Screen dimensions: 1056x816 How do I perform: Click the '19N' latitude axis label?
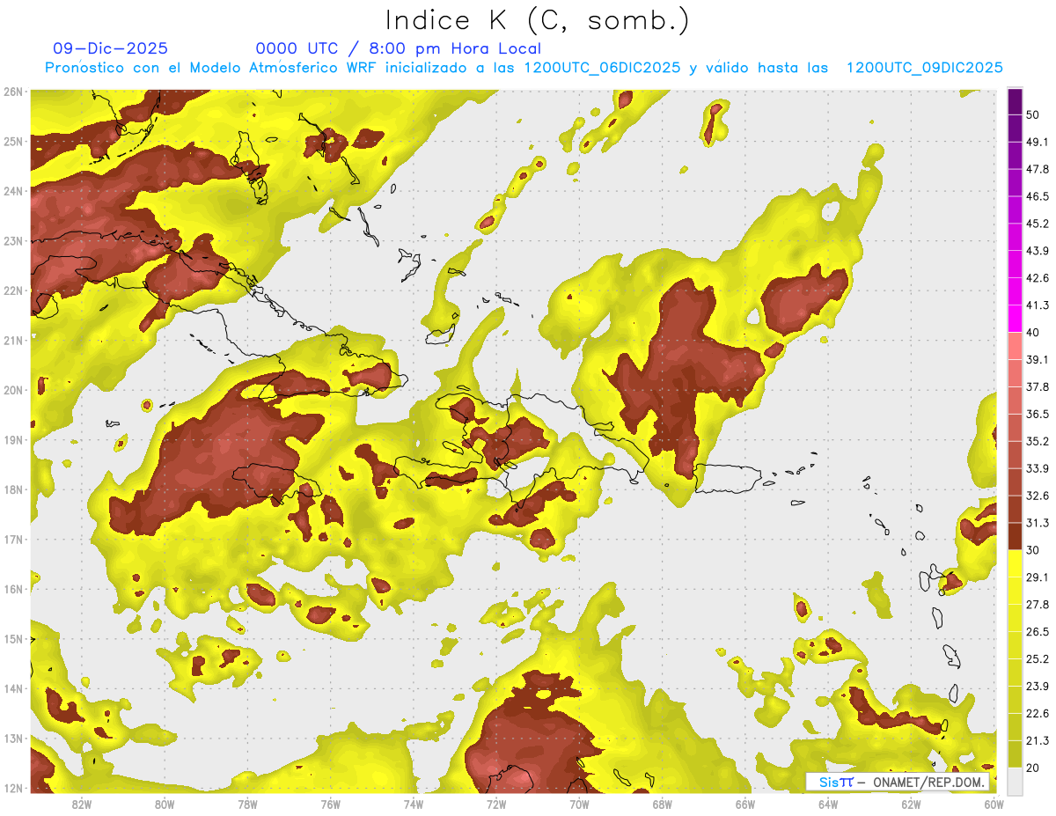tap(13, 440)
